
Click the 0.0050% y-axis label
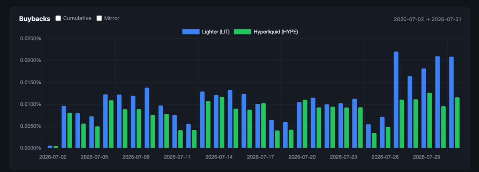coord(30,126)
